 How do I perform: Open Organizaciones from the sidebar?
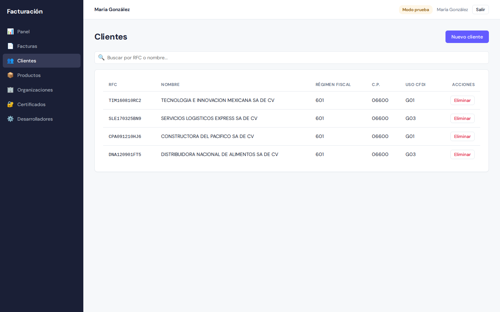(x=35, y=90)
